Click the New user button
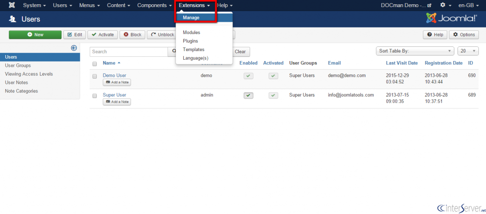The width and height of the screenshot is (486, 214). point(35,35)
